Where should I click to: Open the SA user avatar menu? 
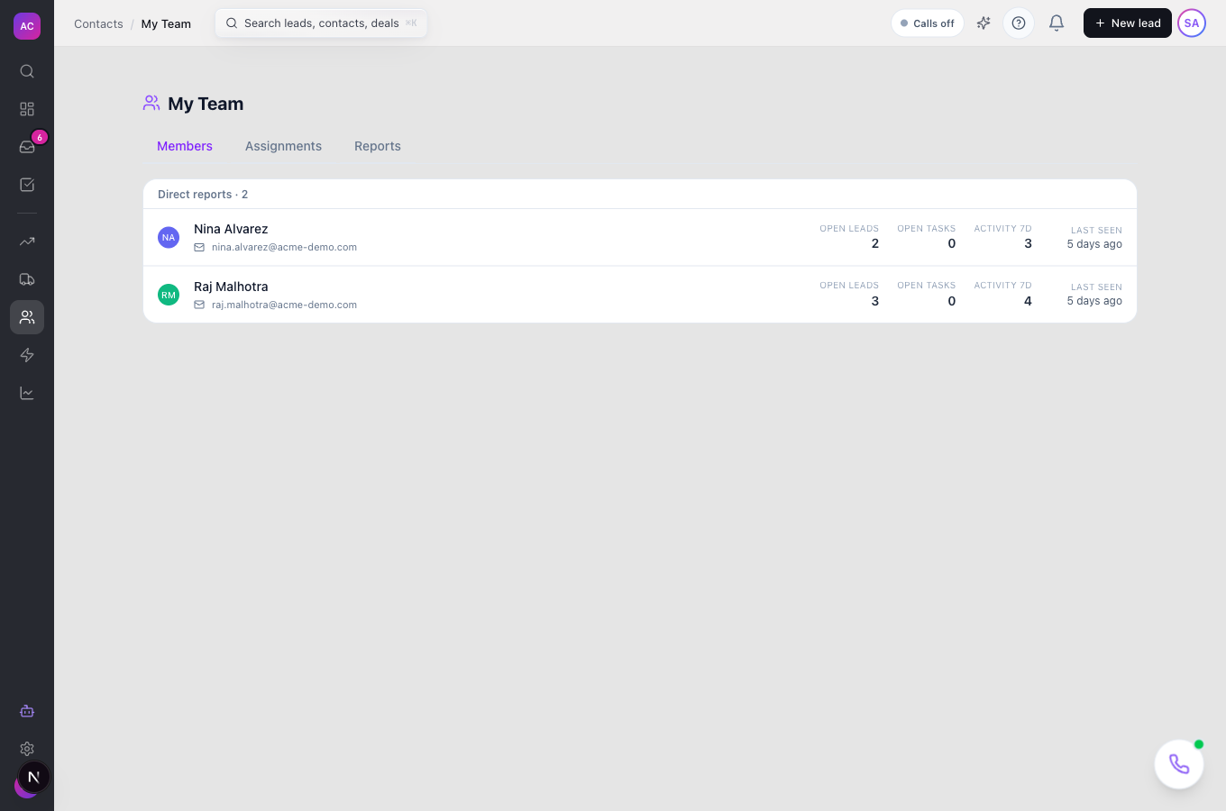1192,23
